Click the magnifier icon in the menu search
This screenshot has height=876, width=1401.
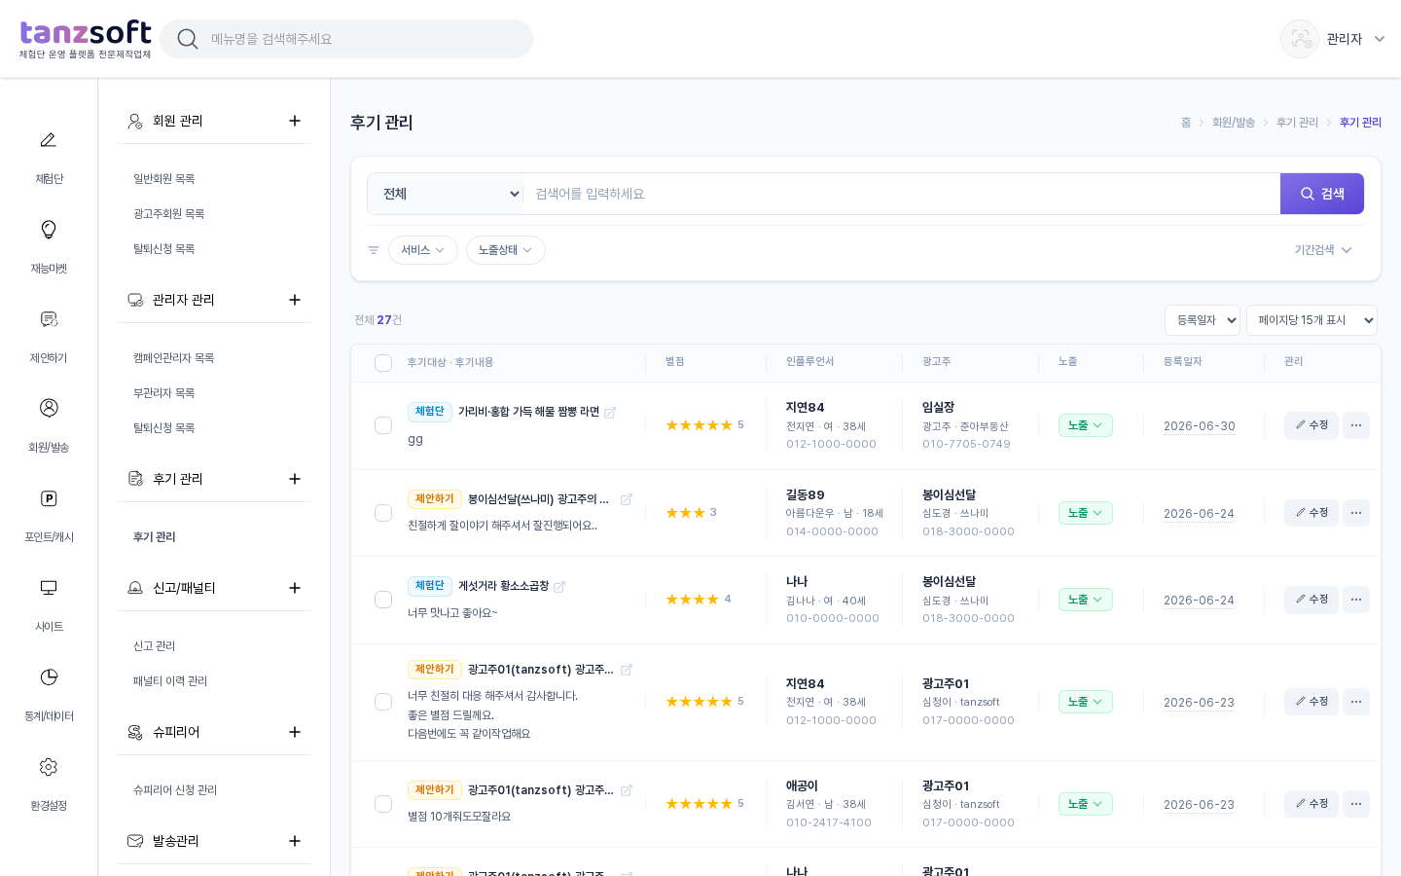[x=188, y=39]
